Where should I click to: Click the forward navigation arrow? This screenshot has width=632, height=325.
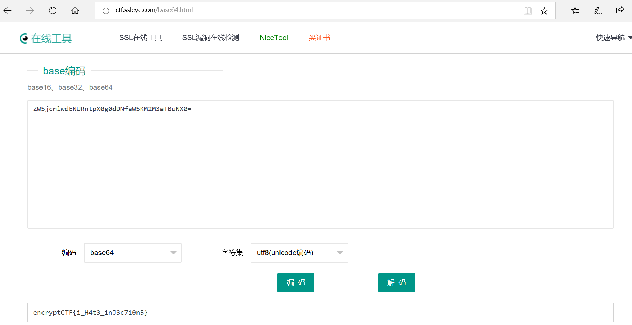click(29, 10)
